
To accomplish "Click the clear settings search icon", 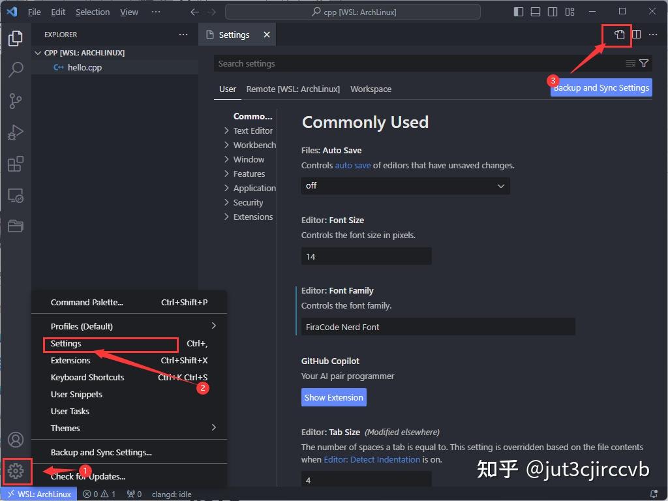I will [x=630, y=63].
